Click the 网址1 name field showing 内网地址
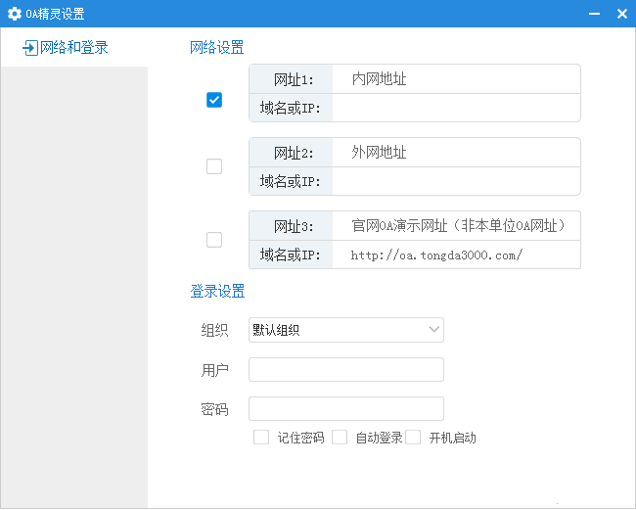Screen dimensions: 636x510 coord(455,79)
